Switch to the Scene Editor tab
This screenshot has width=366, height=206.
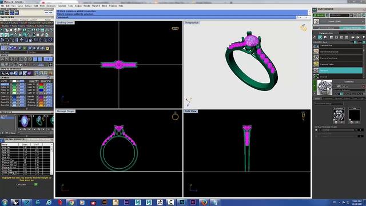coord(352,33)
